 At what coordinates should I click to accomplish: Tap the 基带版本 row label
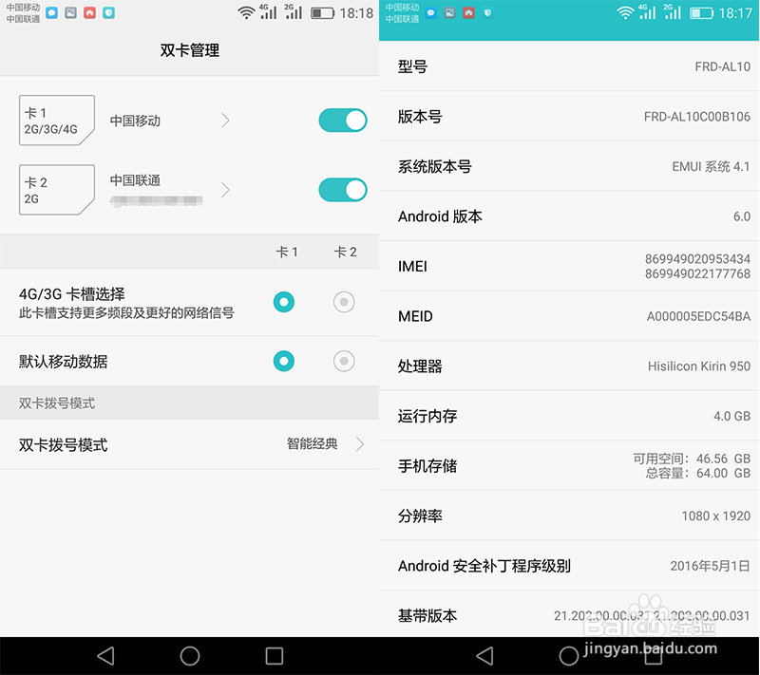(427, 615)
